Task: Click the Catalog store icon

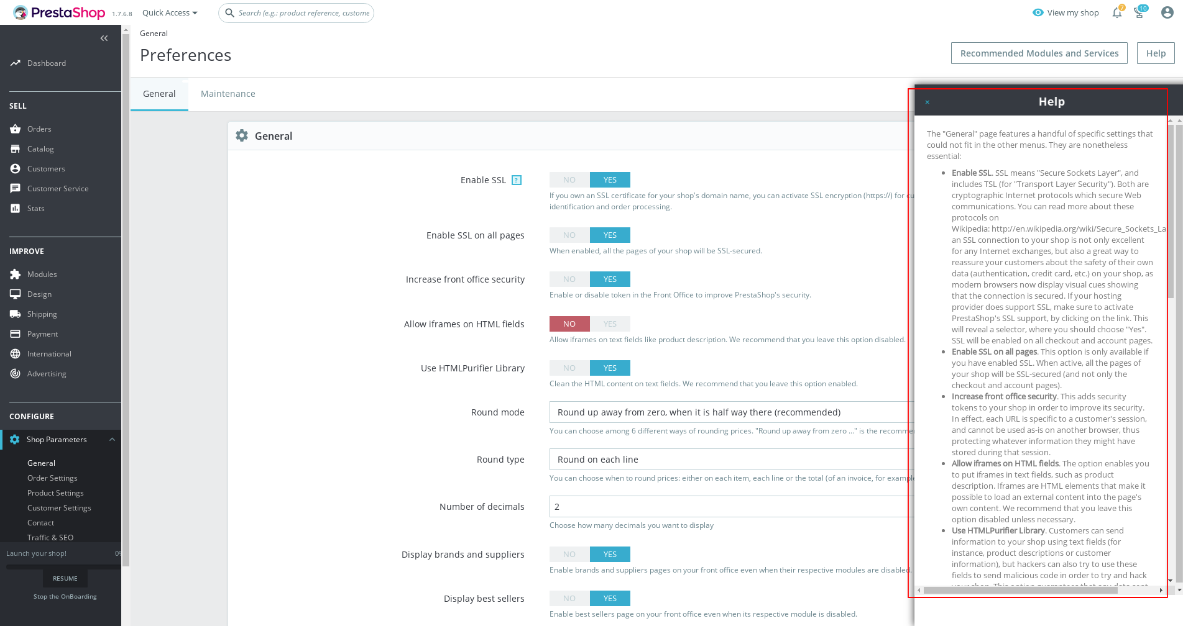Action: (x=15, y=149)
